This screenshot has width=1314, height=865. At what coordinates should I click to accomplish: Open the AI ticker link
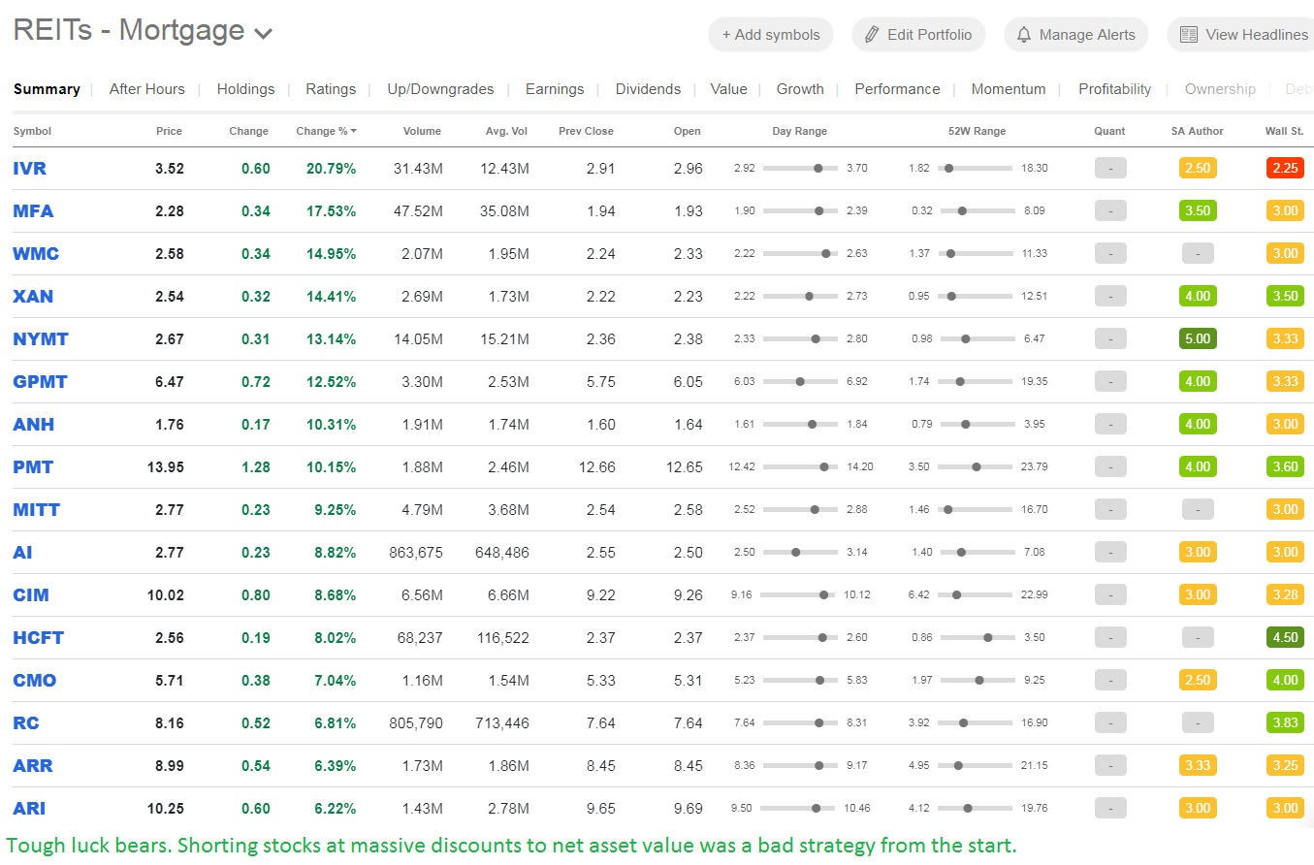22,553
